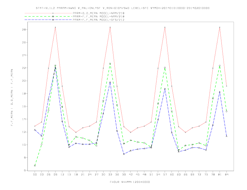Image resolution: width=247 pixels, height=190 pixels.
Task: Click the y-axis tick label 12
Action: pos(24,132)
